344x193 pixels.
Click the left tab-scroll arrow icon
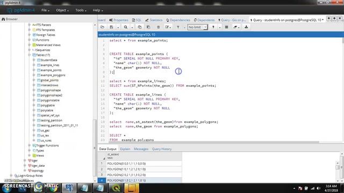(328, 19)
